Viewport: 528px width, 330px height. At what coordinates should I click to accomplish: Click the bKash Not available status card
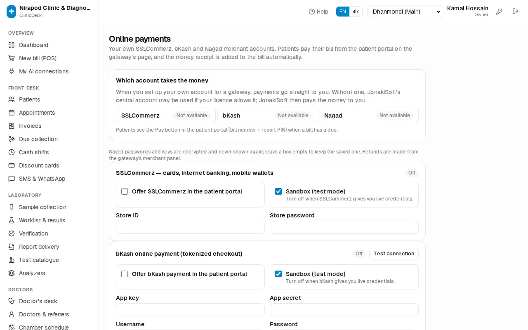tap(267, 115)
